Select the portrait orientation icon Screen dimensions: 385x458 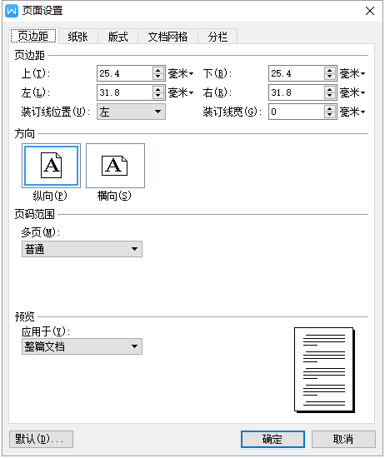pos(51,166)
